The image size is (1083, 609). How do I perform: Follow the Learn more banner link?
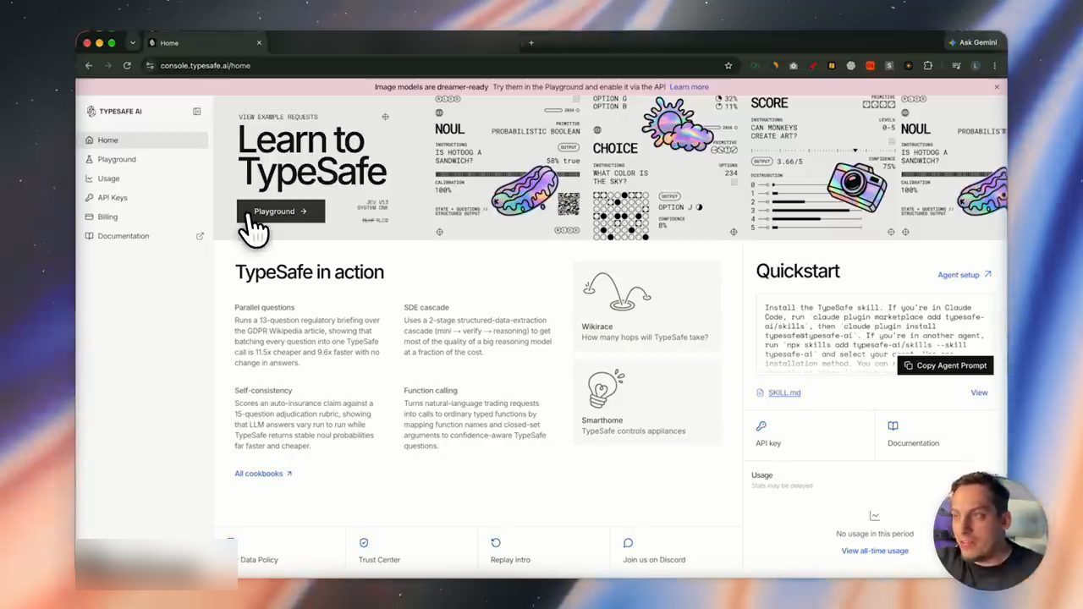pos(689,86)
